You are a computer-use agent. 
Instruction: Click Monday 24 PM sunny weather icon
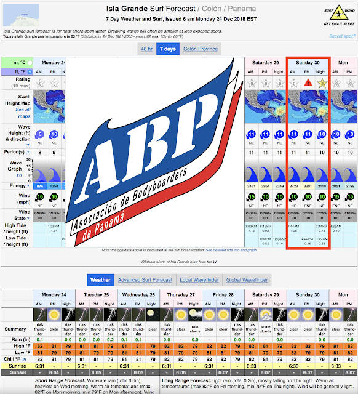(54, 315)
